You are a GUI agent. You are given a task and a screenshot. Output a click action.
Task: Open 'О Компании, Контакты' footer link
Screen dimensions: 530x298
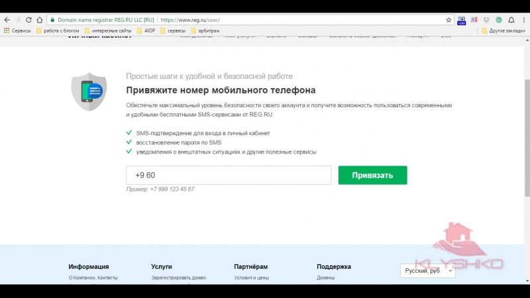[93, 277]
